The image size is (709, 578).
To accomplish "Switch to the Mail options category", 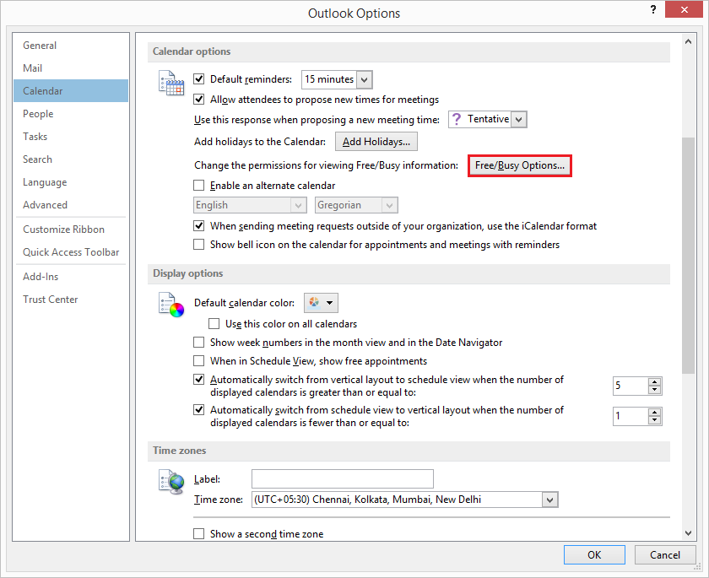I will pyautogui.click(x=33, y=68).
